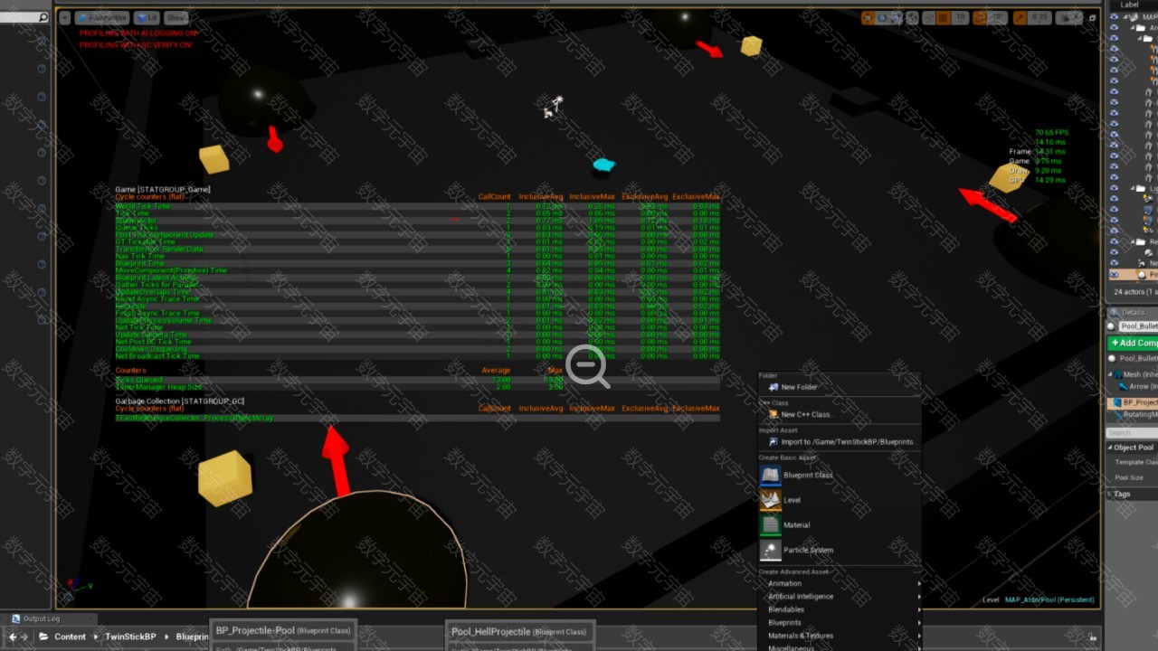Screen dimensions: 1158x651
Task: Toggle rotation snapping icon
Action: tap(979, 17)
